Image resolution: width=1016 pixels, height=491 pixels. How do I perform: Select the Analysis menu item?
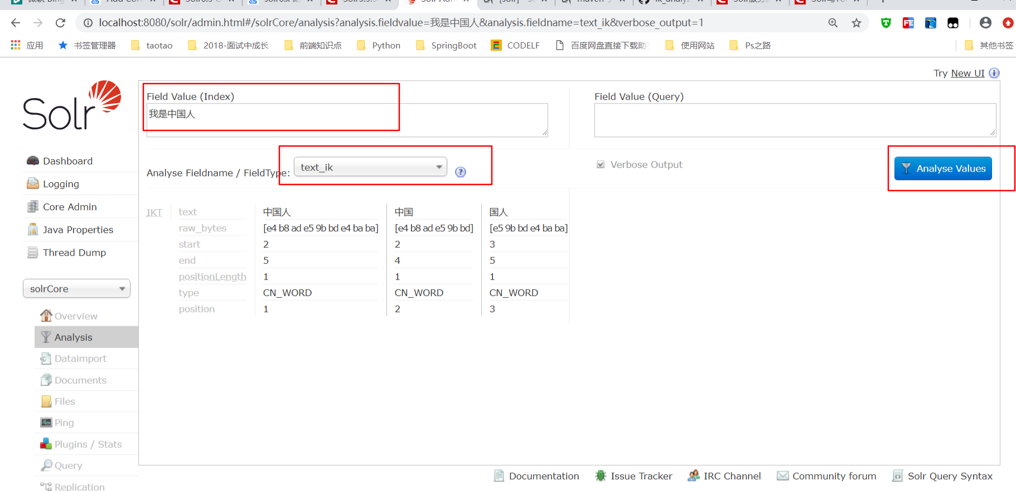[86, 337]
